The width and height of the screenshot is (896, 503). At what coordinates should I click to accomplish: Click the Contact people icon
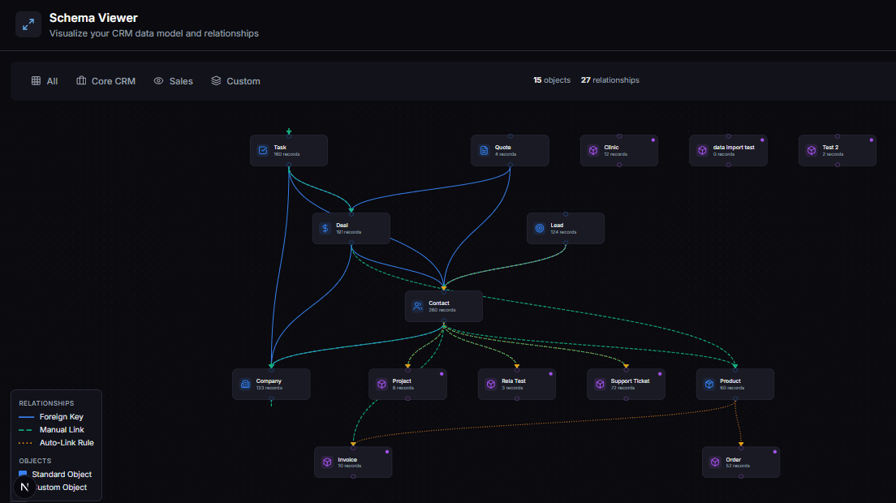click(417, 305)
